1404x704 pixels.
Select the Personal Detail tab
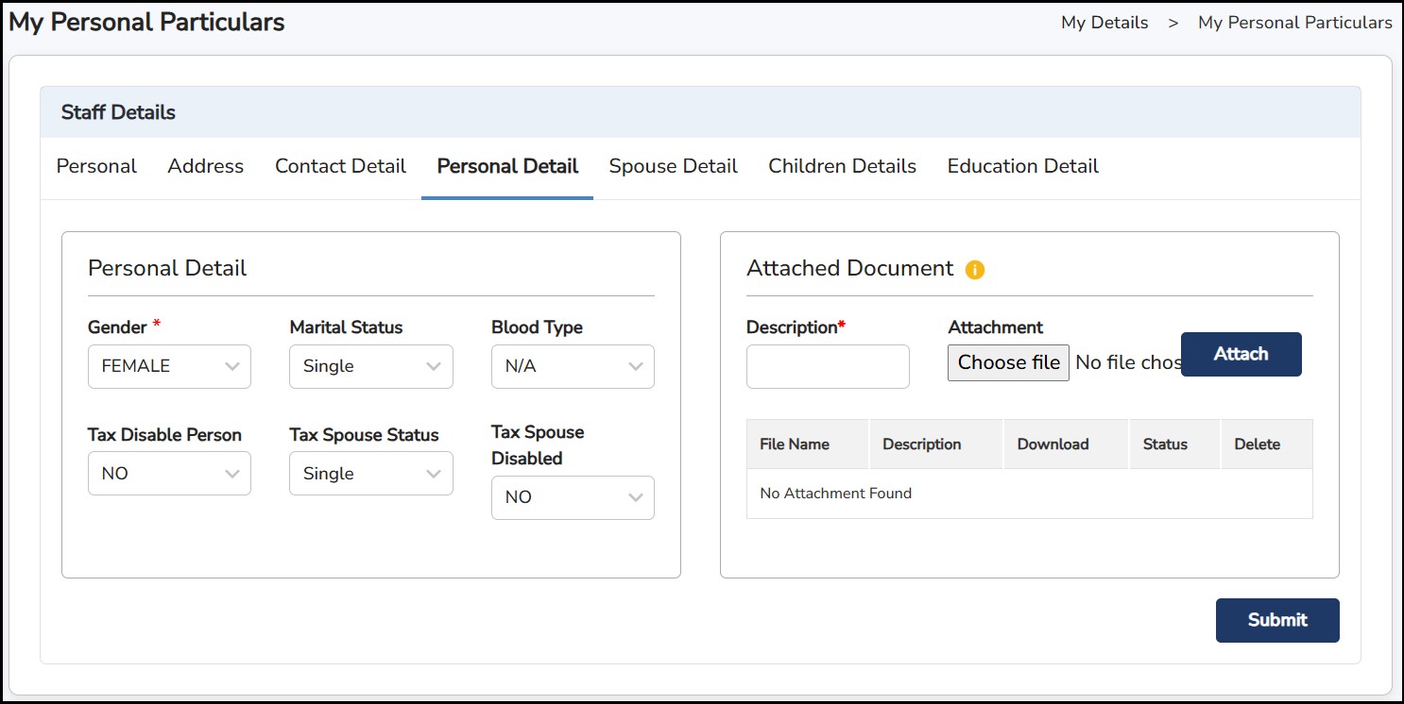click(x=507, y=167)
